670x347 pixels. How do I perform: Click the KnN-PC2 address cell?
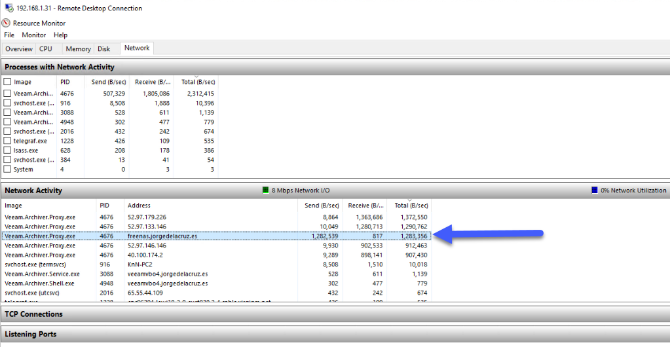pyautogui.click(x=140, y=265)
